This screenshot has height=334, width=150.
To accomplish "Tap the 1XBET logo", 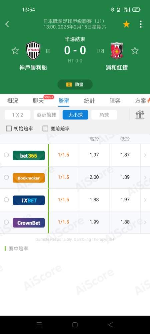I will (29, 200).
